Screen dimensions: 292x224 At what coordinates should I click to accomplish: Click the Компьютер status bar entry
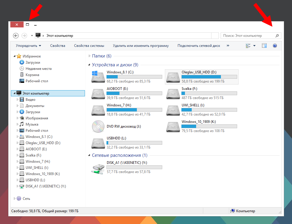click(243, 211)
